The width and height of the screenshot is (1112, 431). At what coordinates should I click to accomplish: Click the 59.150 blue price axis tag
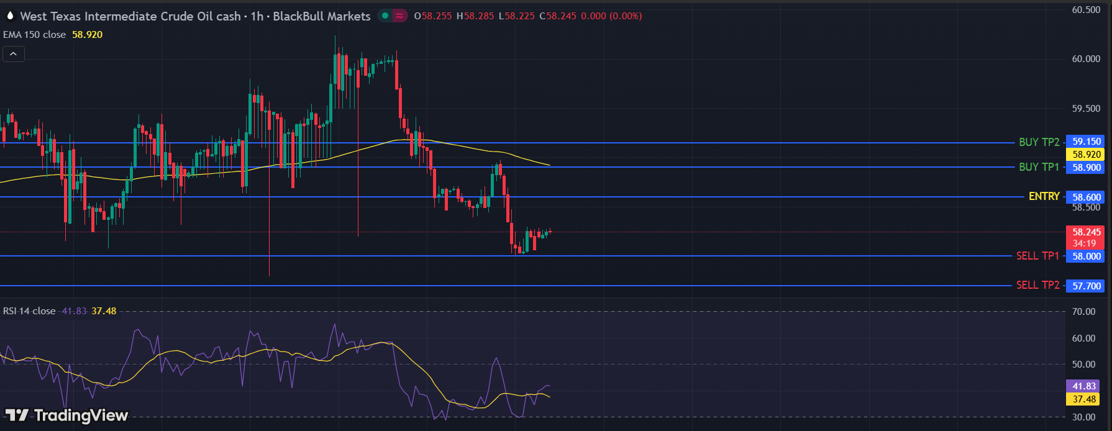click(x=1086, y=142)
